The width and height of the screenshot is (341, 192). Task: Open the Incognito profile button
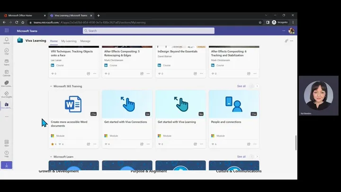tap(280, 22)
